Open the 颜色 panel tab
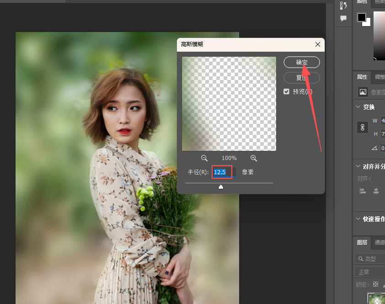Screen dimensions: 385x304 [362, 2]
